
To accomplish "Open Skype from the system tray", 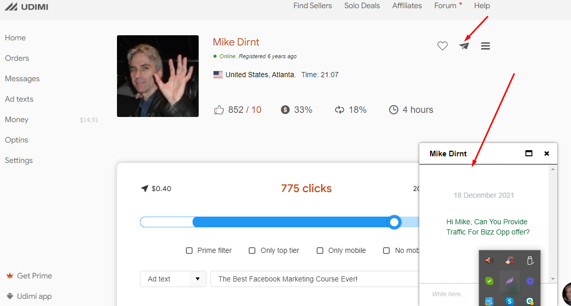I will [510, 301].
